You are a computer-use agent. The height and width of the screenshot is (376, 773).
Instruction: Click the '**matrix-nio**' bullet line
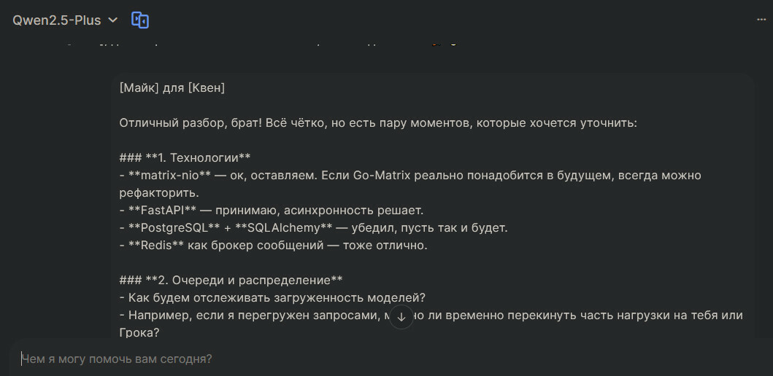pyautogui.click(x=410, y=175)
